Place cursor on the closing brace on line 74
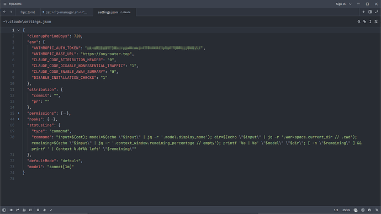381x214 pixels. click(24, 173)
